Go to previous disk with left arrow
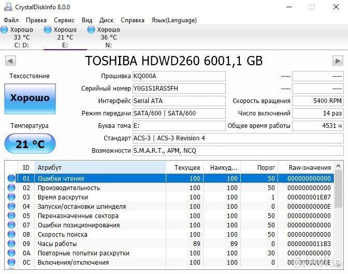The height and width of the screenshot is (274, 348). click(10, 61)
